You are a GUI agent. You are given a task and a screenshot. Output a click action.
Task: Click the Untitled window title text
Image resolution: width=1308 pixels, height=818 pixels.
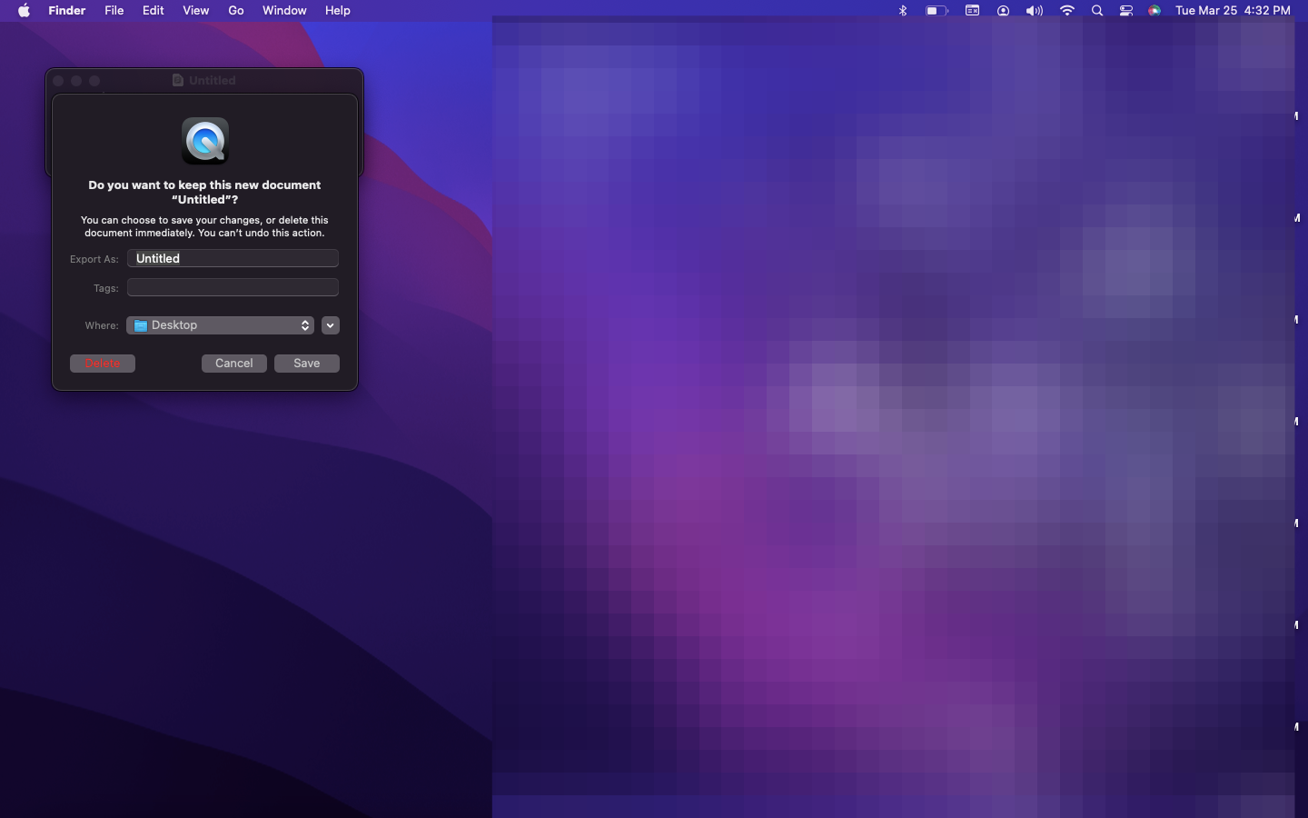[213, 80]
